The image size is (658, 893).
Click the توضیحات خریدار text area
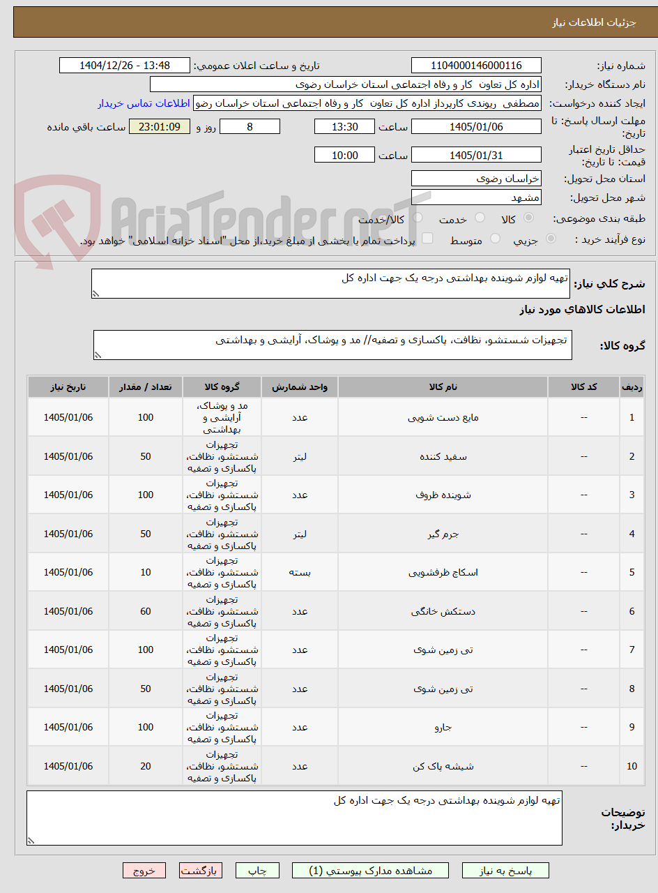tap(294, 818)
